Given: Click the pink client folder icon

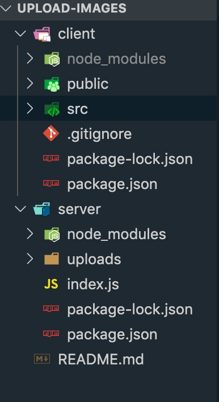Looking at the screenshot, I should click(42, 34).
